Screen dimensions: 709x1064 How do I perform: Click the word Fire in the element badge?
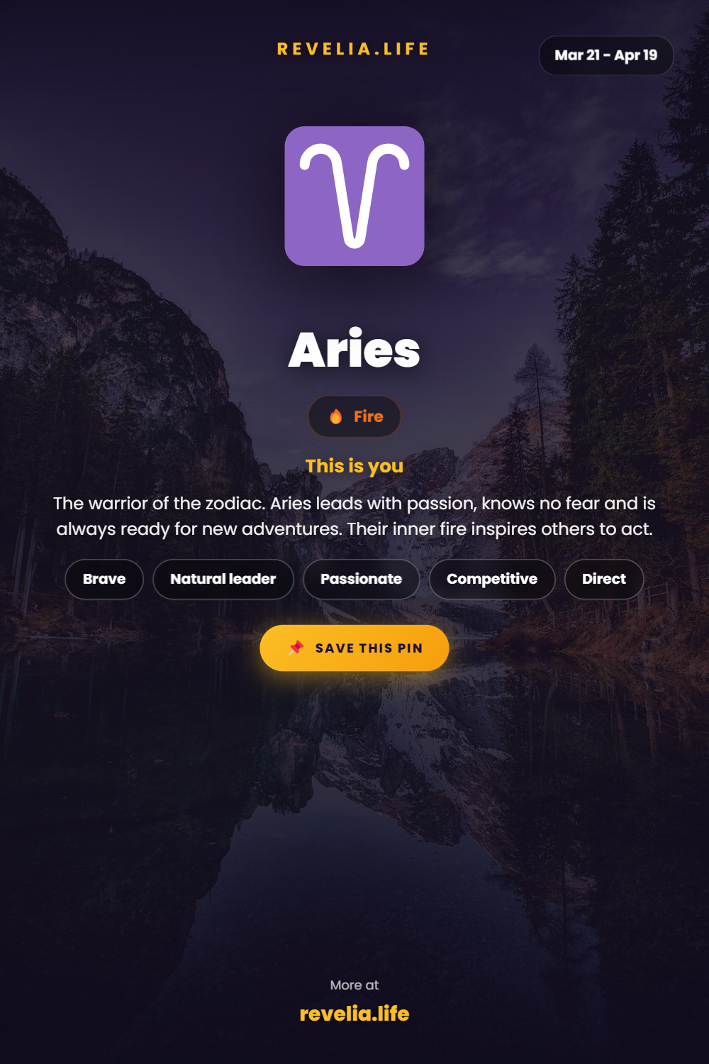(369, 416)
